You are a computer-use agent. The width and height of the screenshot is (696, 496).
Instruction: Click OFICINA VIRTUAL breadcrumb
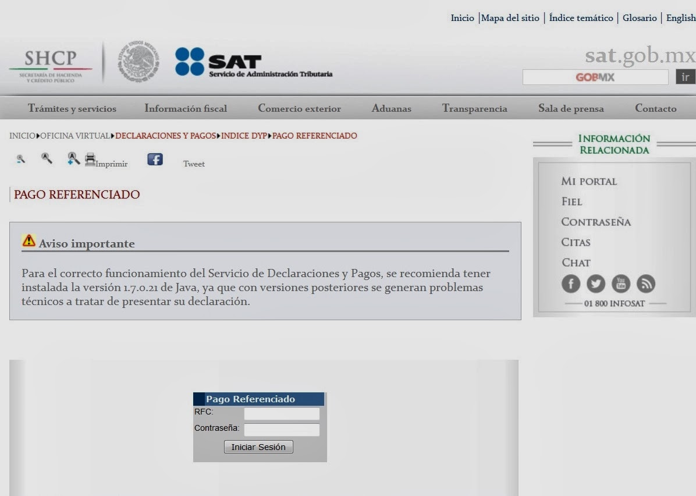click(75, 136)
